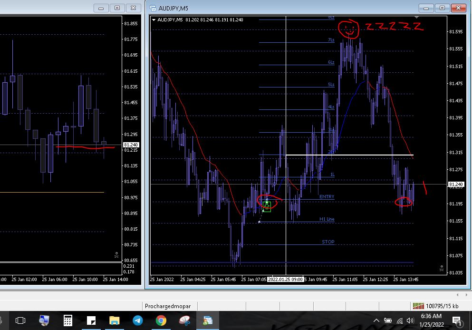This screenshot has width=472, height=330.
Task: Launch Calculator from the taskbar
Action: tap(67, 320)
